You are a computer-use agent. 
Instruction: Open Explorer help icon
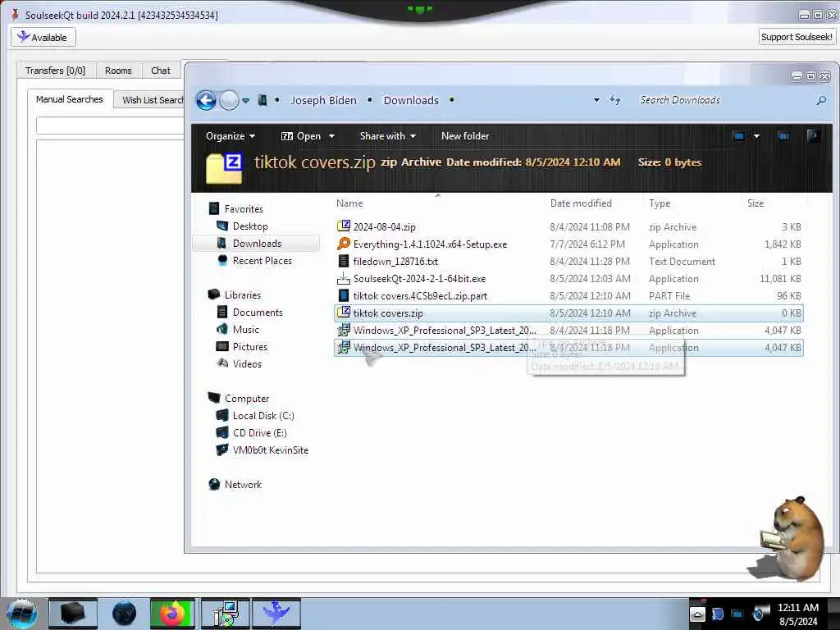pyautogui.click(x=813, y=136)
